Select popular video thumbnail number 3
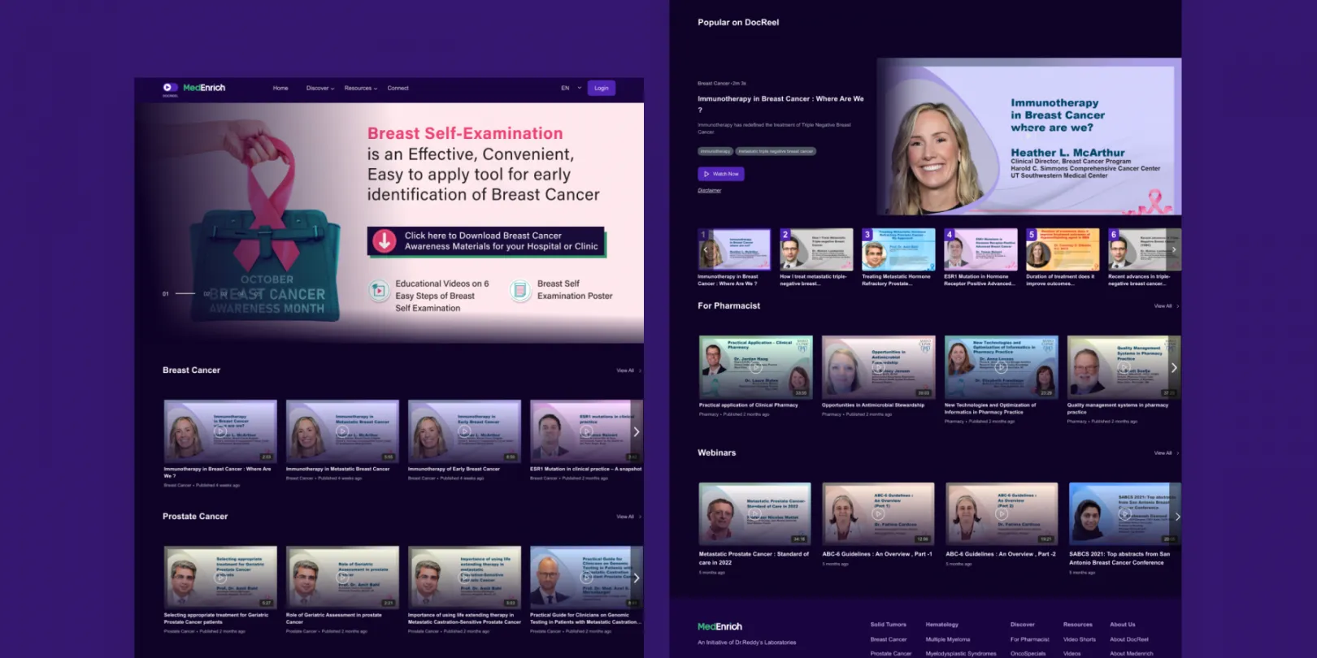The width and height of the screenshot is (1317, 658). point(898,249)
